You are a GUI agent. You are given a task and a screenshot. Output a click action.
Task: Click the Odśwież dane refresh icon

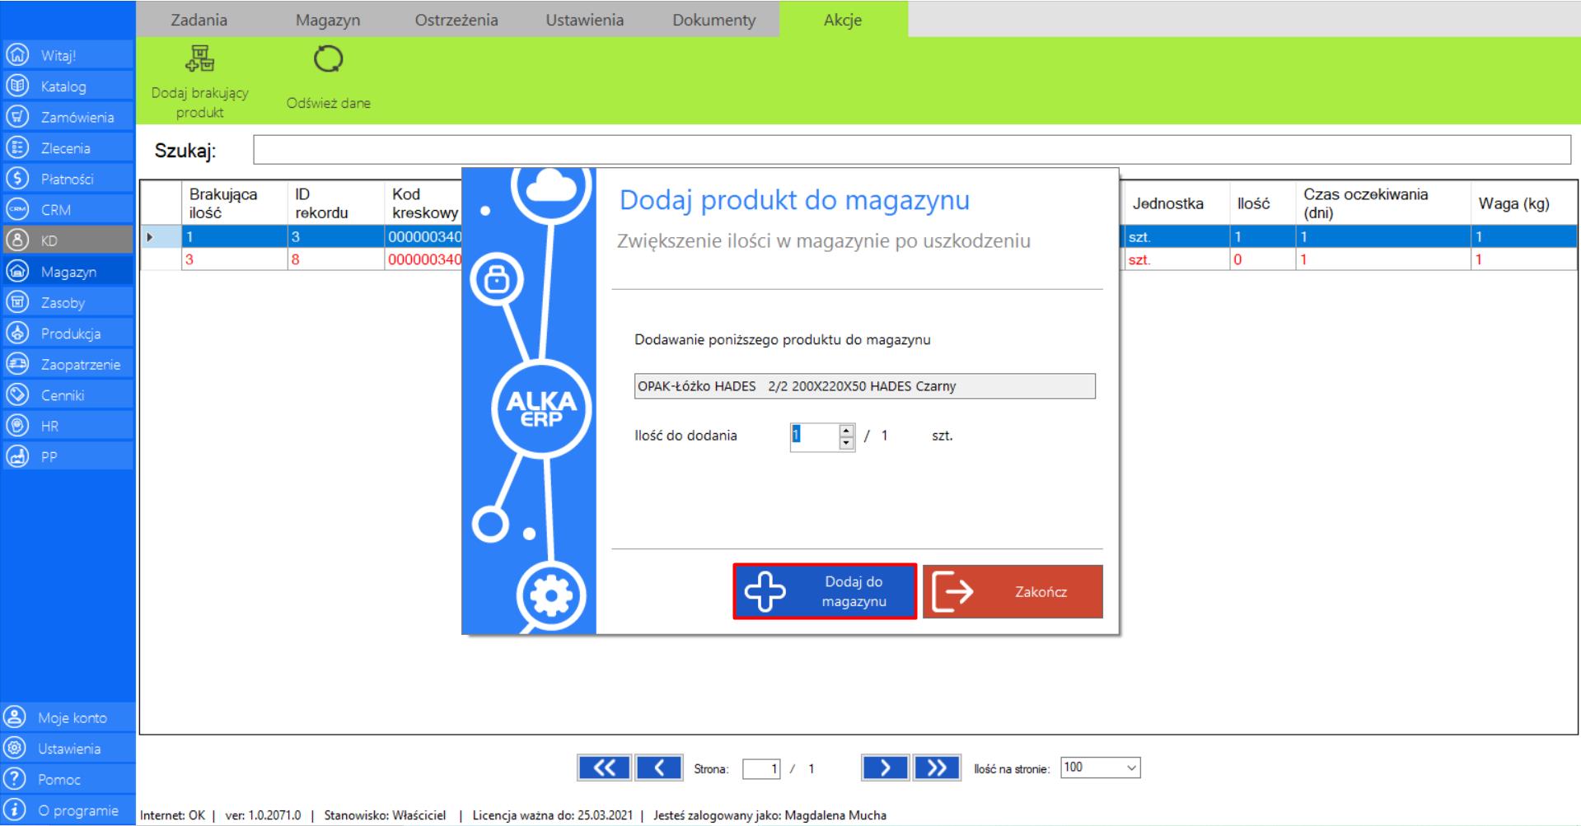point(328,60)
